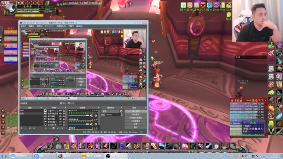Move the selected scene down in the scene list
Screen dimensions: 283x159
click(x=34, y=128)
